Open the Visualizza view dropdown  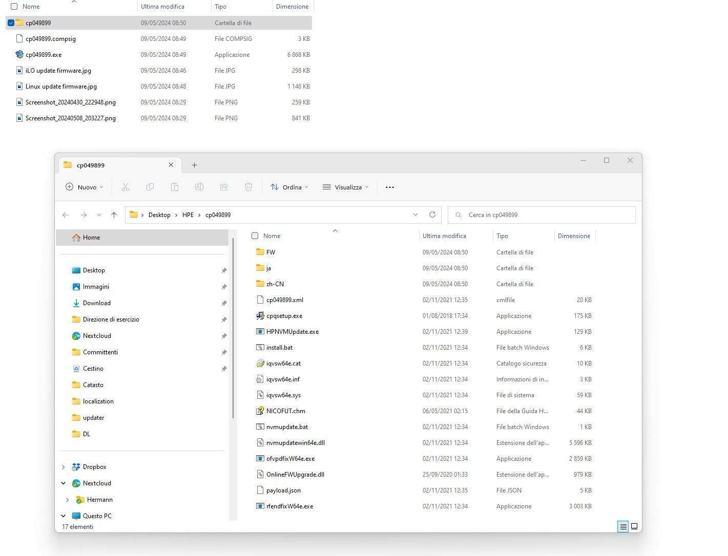click(x=346, y=187)
